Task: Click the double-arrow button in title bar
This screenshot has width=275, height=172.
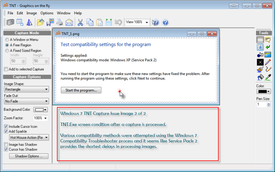Action: (234, 5)
